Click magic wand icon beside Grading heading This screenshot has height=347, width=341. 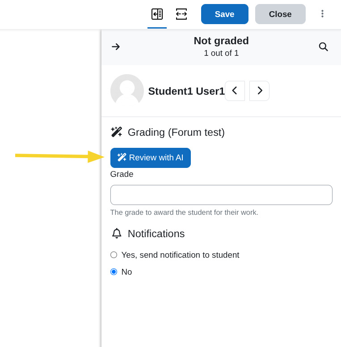[x=117, y=132]
